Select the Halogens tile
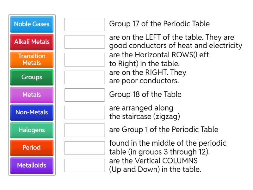 click(32, 130)
